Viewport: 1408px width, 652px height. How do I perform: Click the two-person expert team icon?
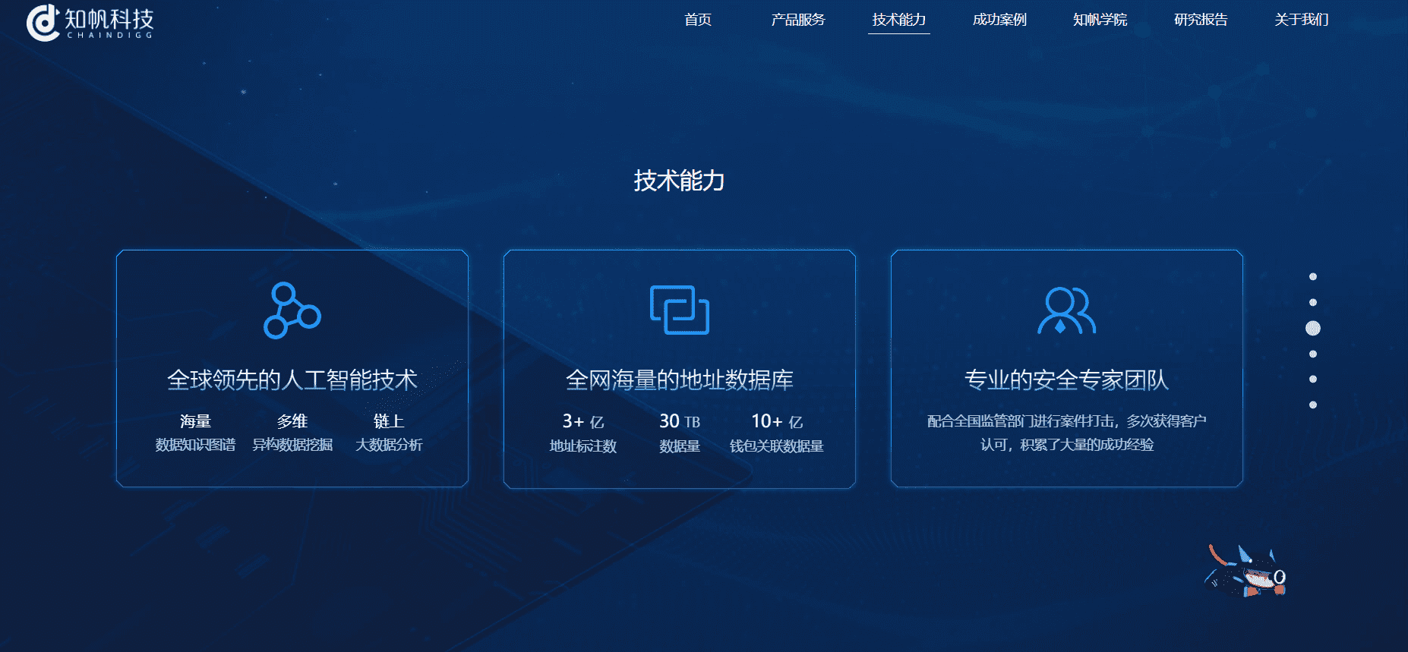point(1067,310)
